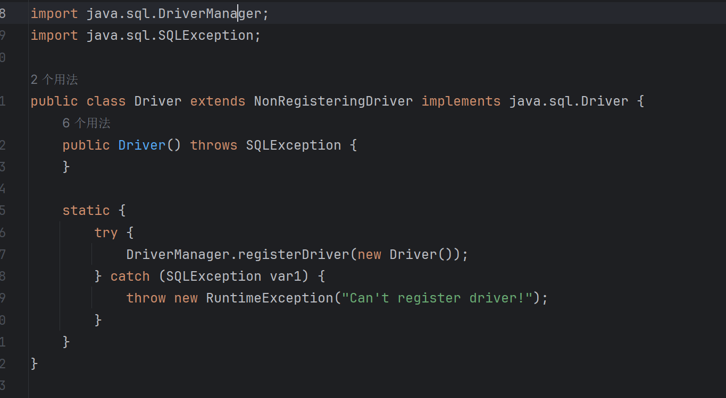
Task: Click the RuntimeException class name
Action: [x=270, y=298]
